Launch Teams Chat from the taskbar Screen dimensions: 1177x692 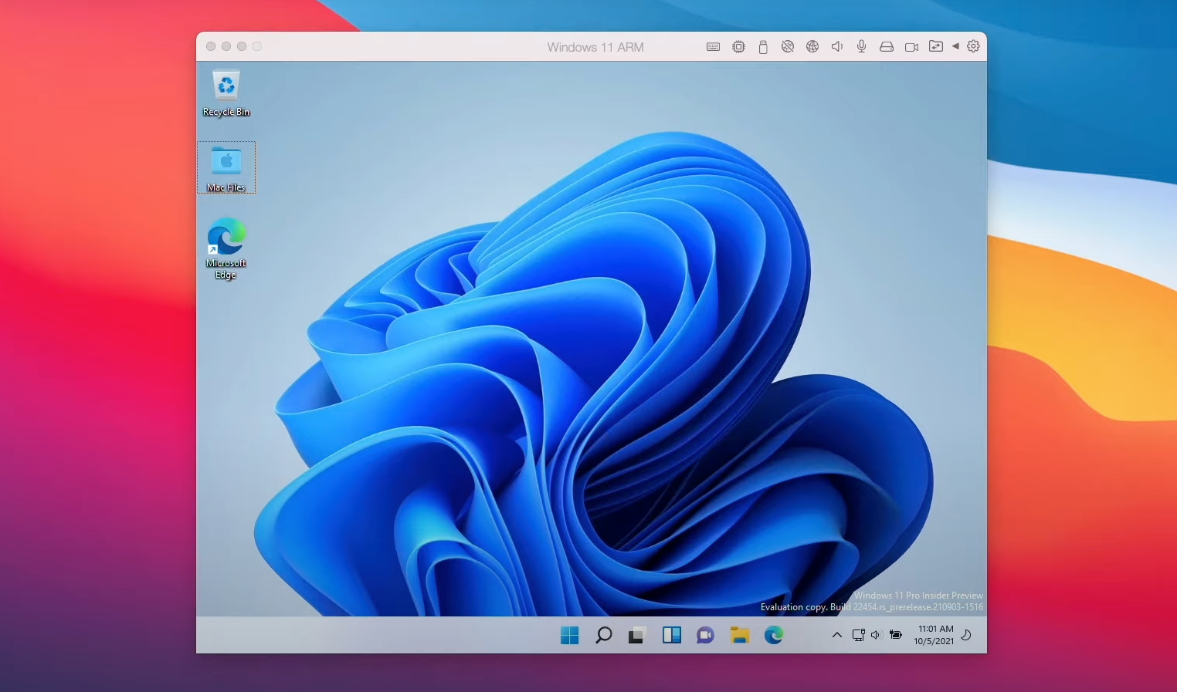[705, 635]
